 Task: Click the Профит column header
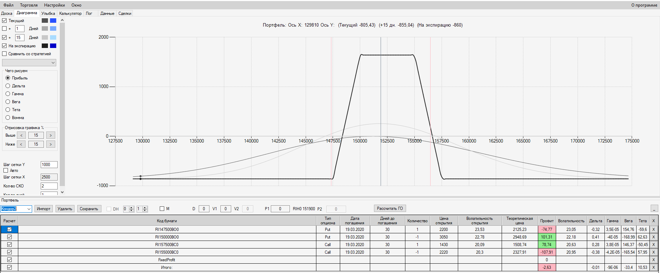[547, 221]
